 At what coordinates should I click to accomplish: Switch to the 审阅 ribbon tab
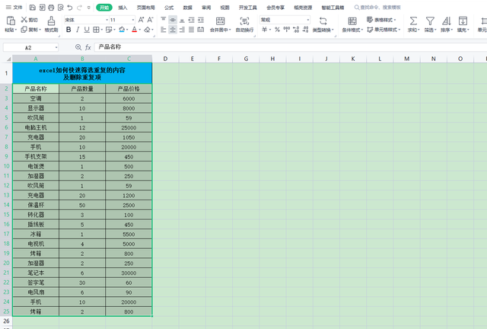pyautogui.click(x=206, y=8)
